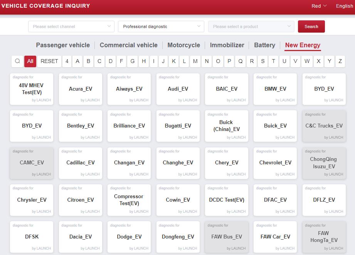Filter brands by letter T
Image resolution: width=355 pixels, height=255 pixels.
[274, 61]
